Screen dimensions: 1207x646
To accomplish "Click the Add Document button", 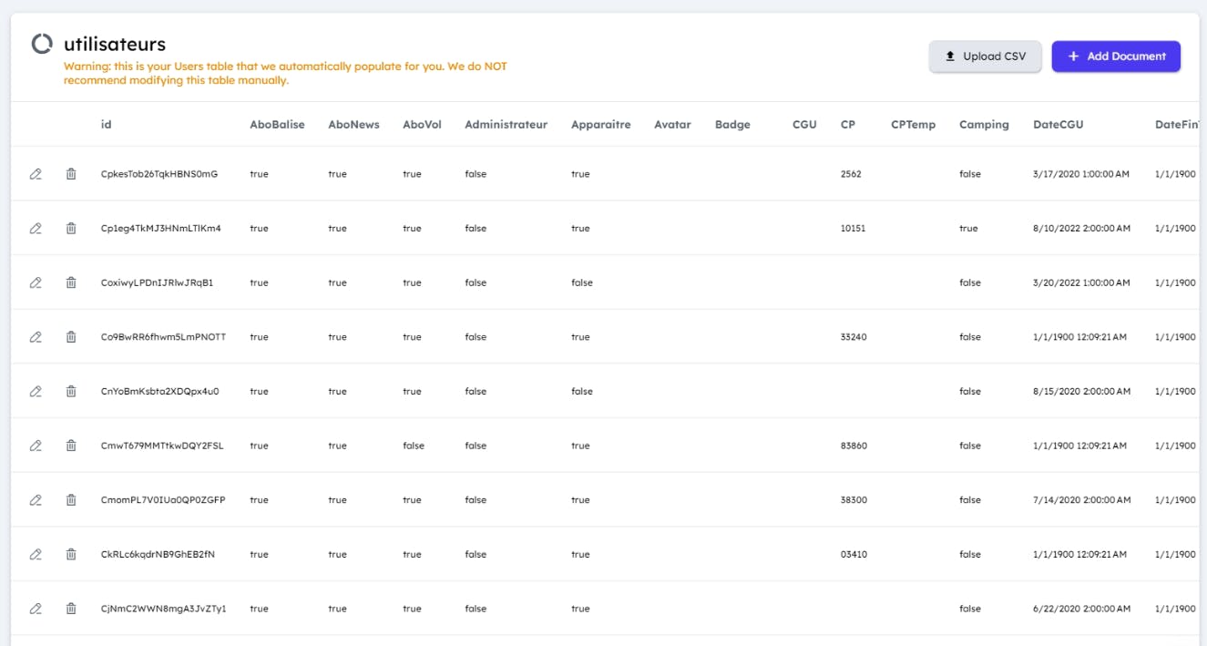I will pos(1116,56).
